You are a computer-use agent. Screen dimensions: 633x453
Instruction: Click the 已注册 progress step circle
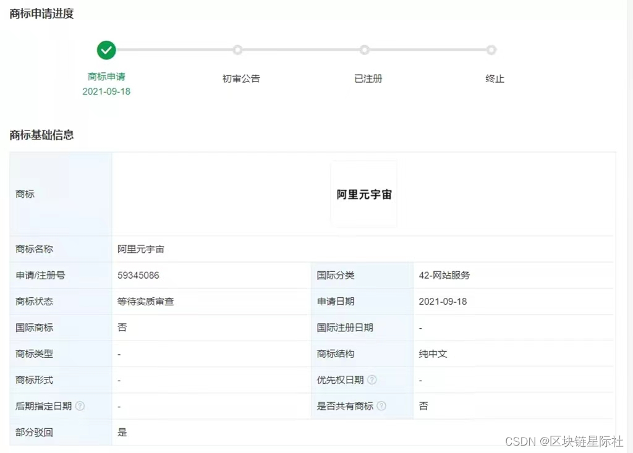click(365, 49)
